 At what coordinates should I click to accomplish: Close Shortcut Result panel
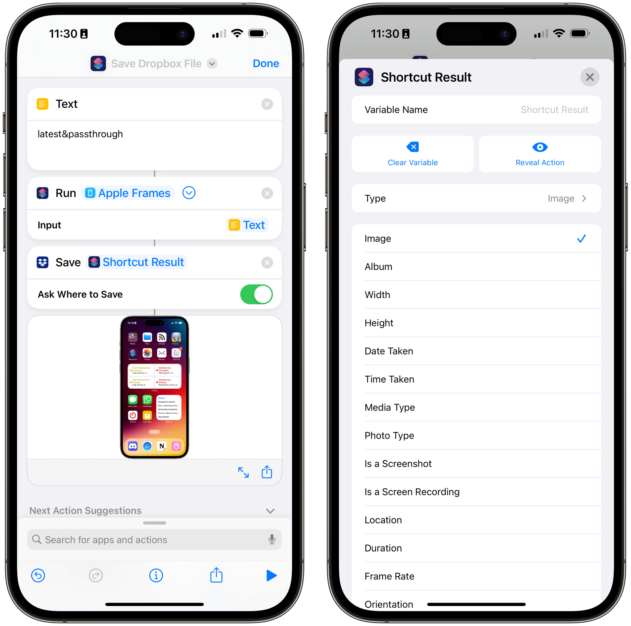(590, 77)
